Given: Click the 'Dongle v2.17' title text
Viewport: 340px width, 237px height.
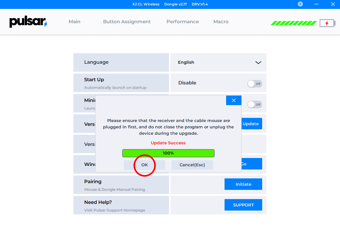Looking at the screenshot, I should point(175,4).
